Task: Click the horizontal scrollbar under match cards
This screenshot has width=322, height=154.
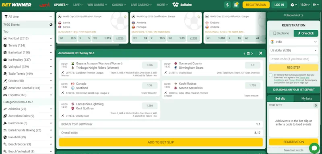Action: click(x=87, y=45)
